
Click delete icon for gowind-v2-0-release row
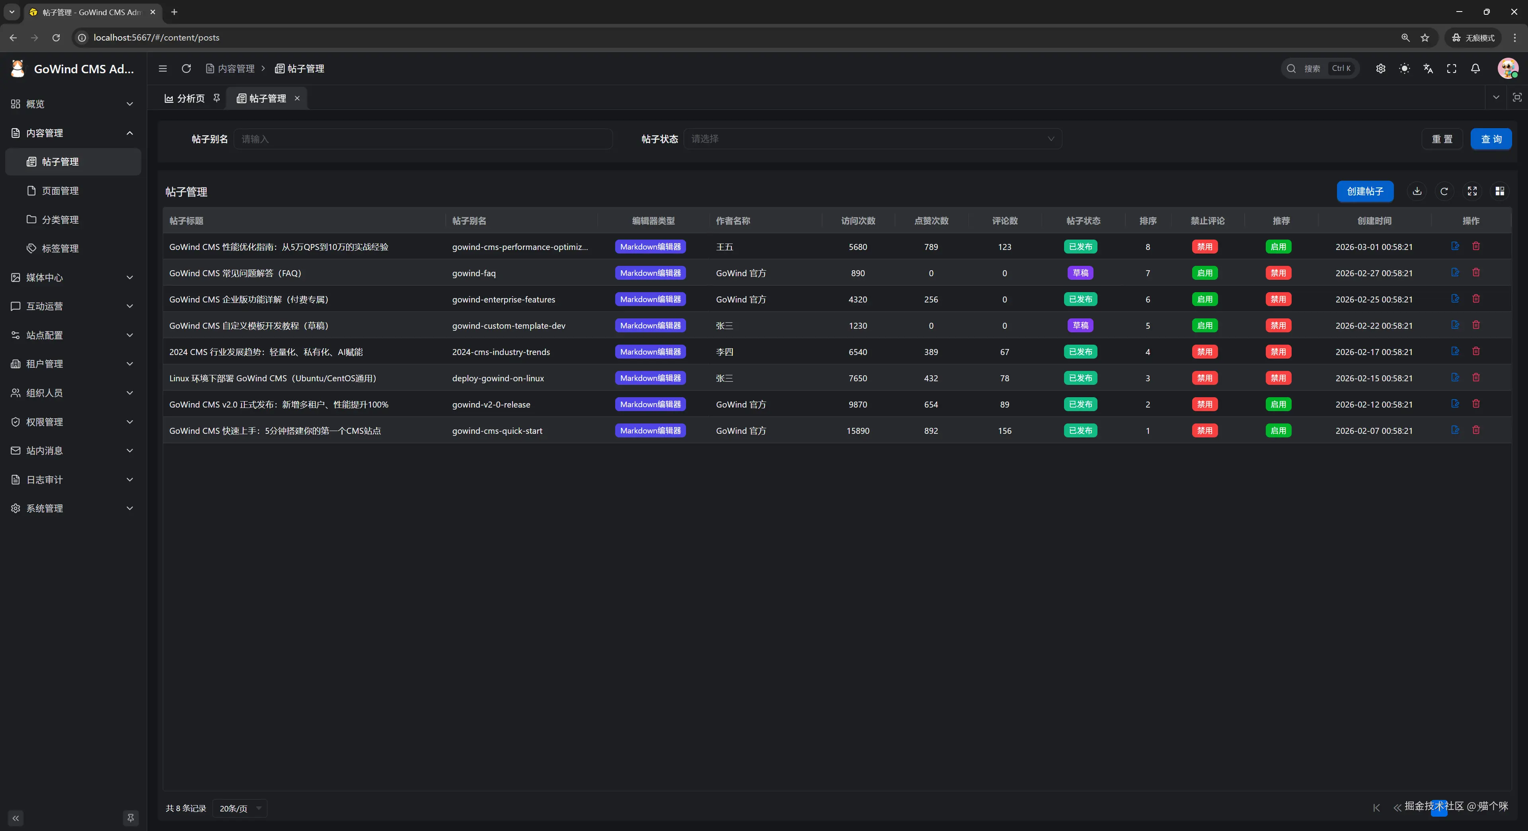(x=1476, y=404)
